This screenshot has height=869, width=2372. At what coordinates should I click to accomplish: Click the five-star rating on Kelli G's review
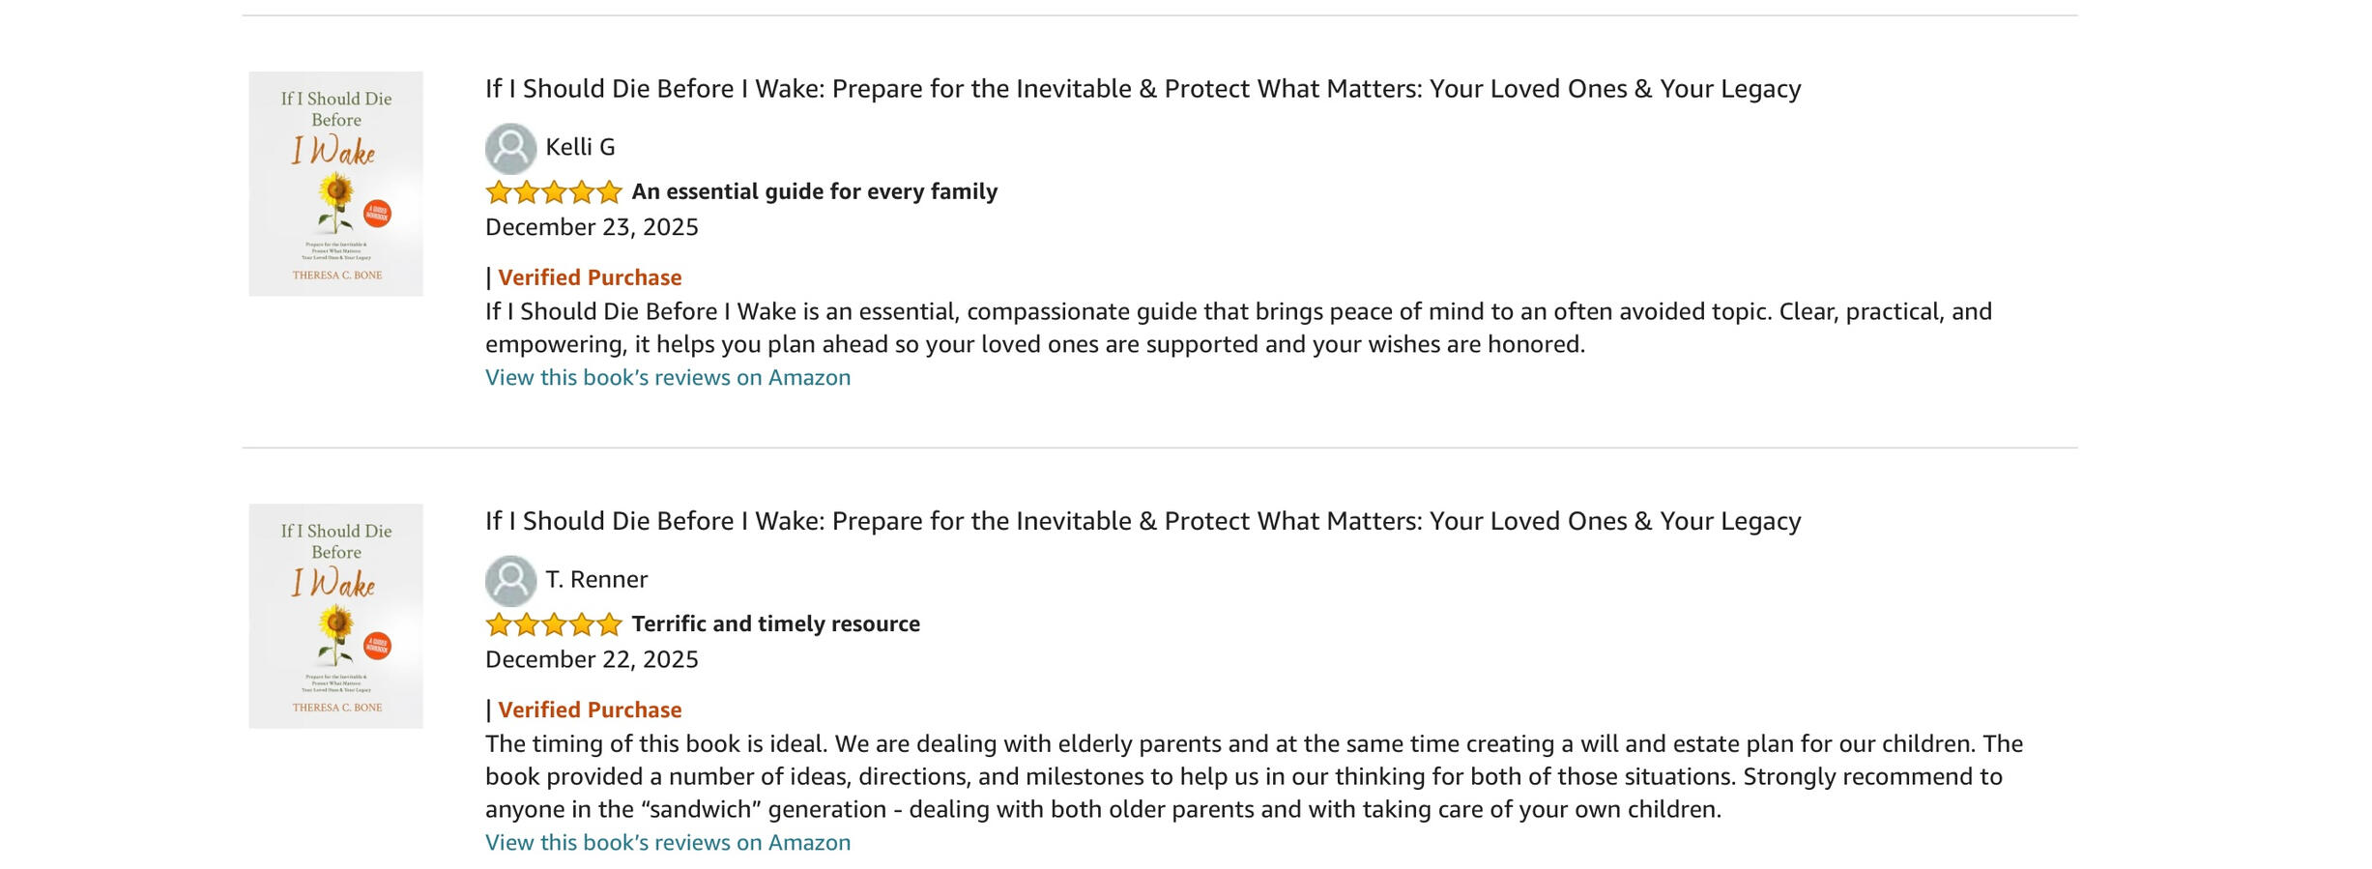553,192
